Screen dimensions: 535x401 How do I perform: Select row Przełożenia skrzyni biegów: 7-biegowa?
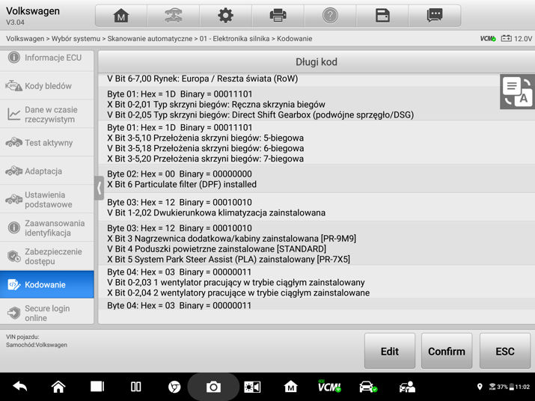[206, 159]
